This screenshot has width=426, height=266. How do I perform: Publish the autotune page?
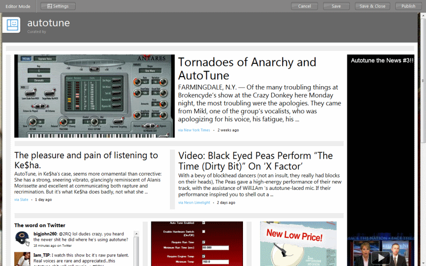click(x=408, y=6)
